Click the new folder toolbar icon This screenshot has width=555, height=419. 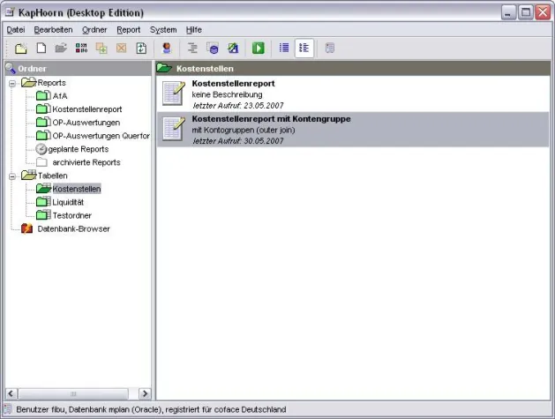tap(21, 48)
